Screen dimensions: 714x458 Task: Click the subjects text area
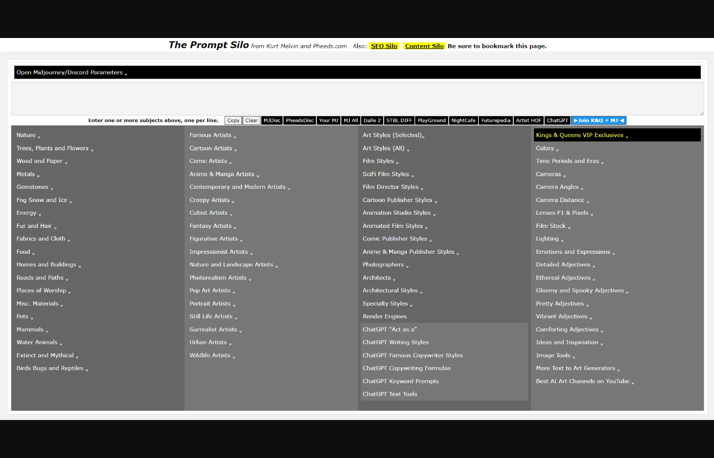pos(357,99)
